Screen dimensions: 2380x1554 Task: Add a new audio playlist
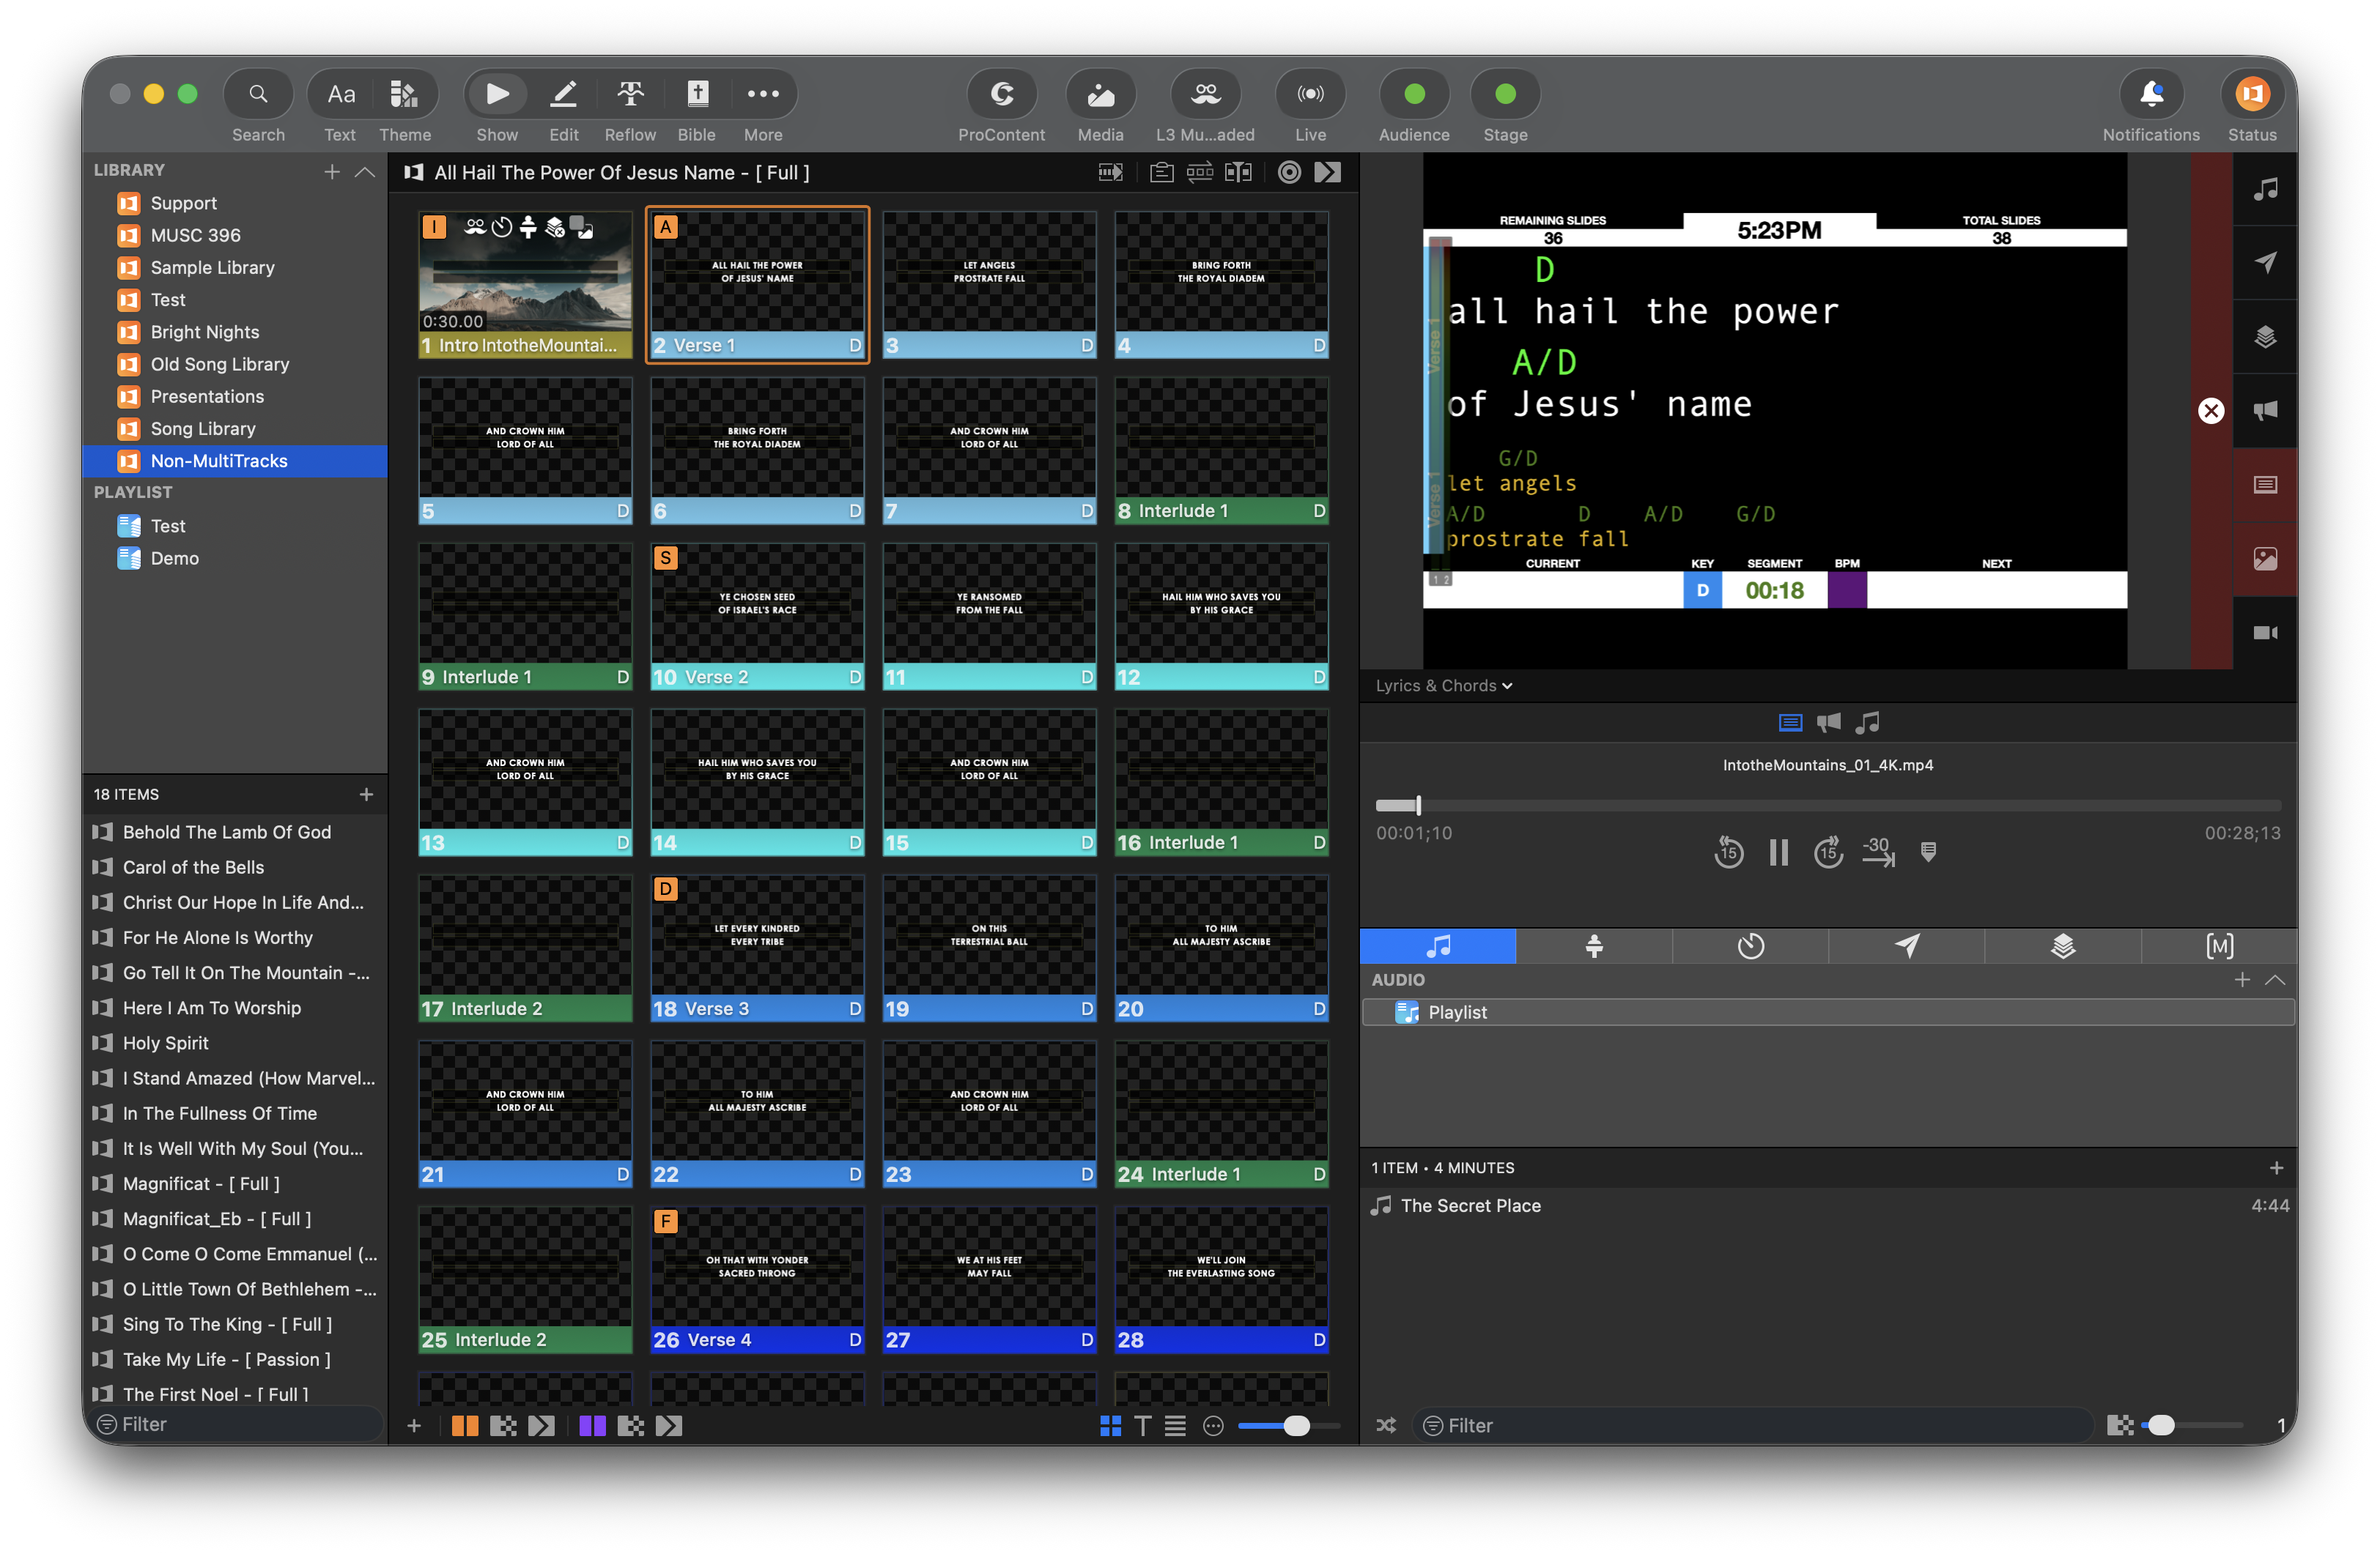click(2242, 979)
